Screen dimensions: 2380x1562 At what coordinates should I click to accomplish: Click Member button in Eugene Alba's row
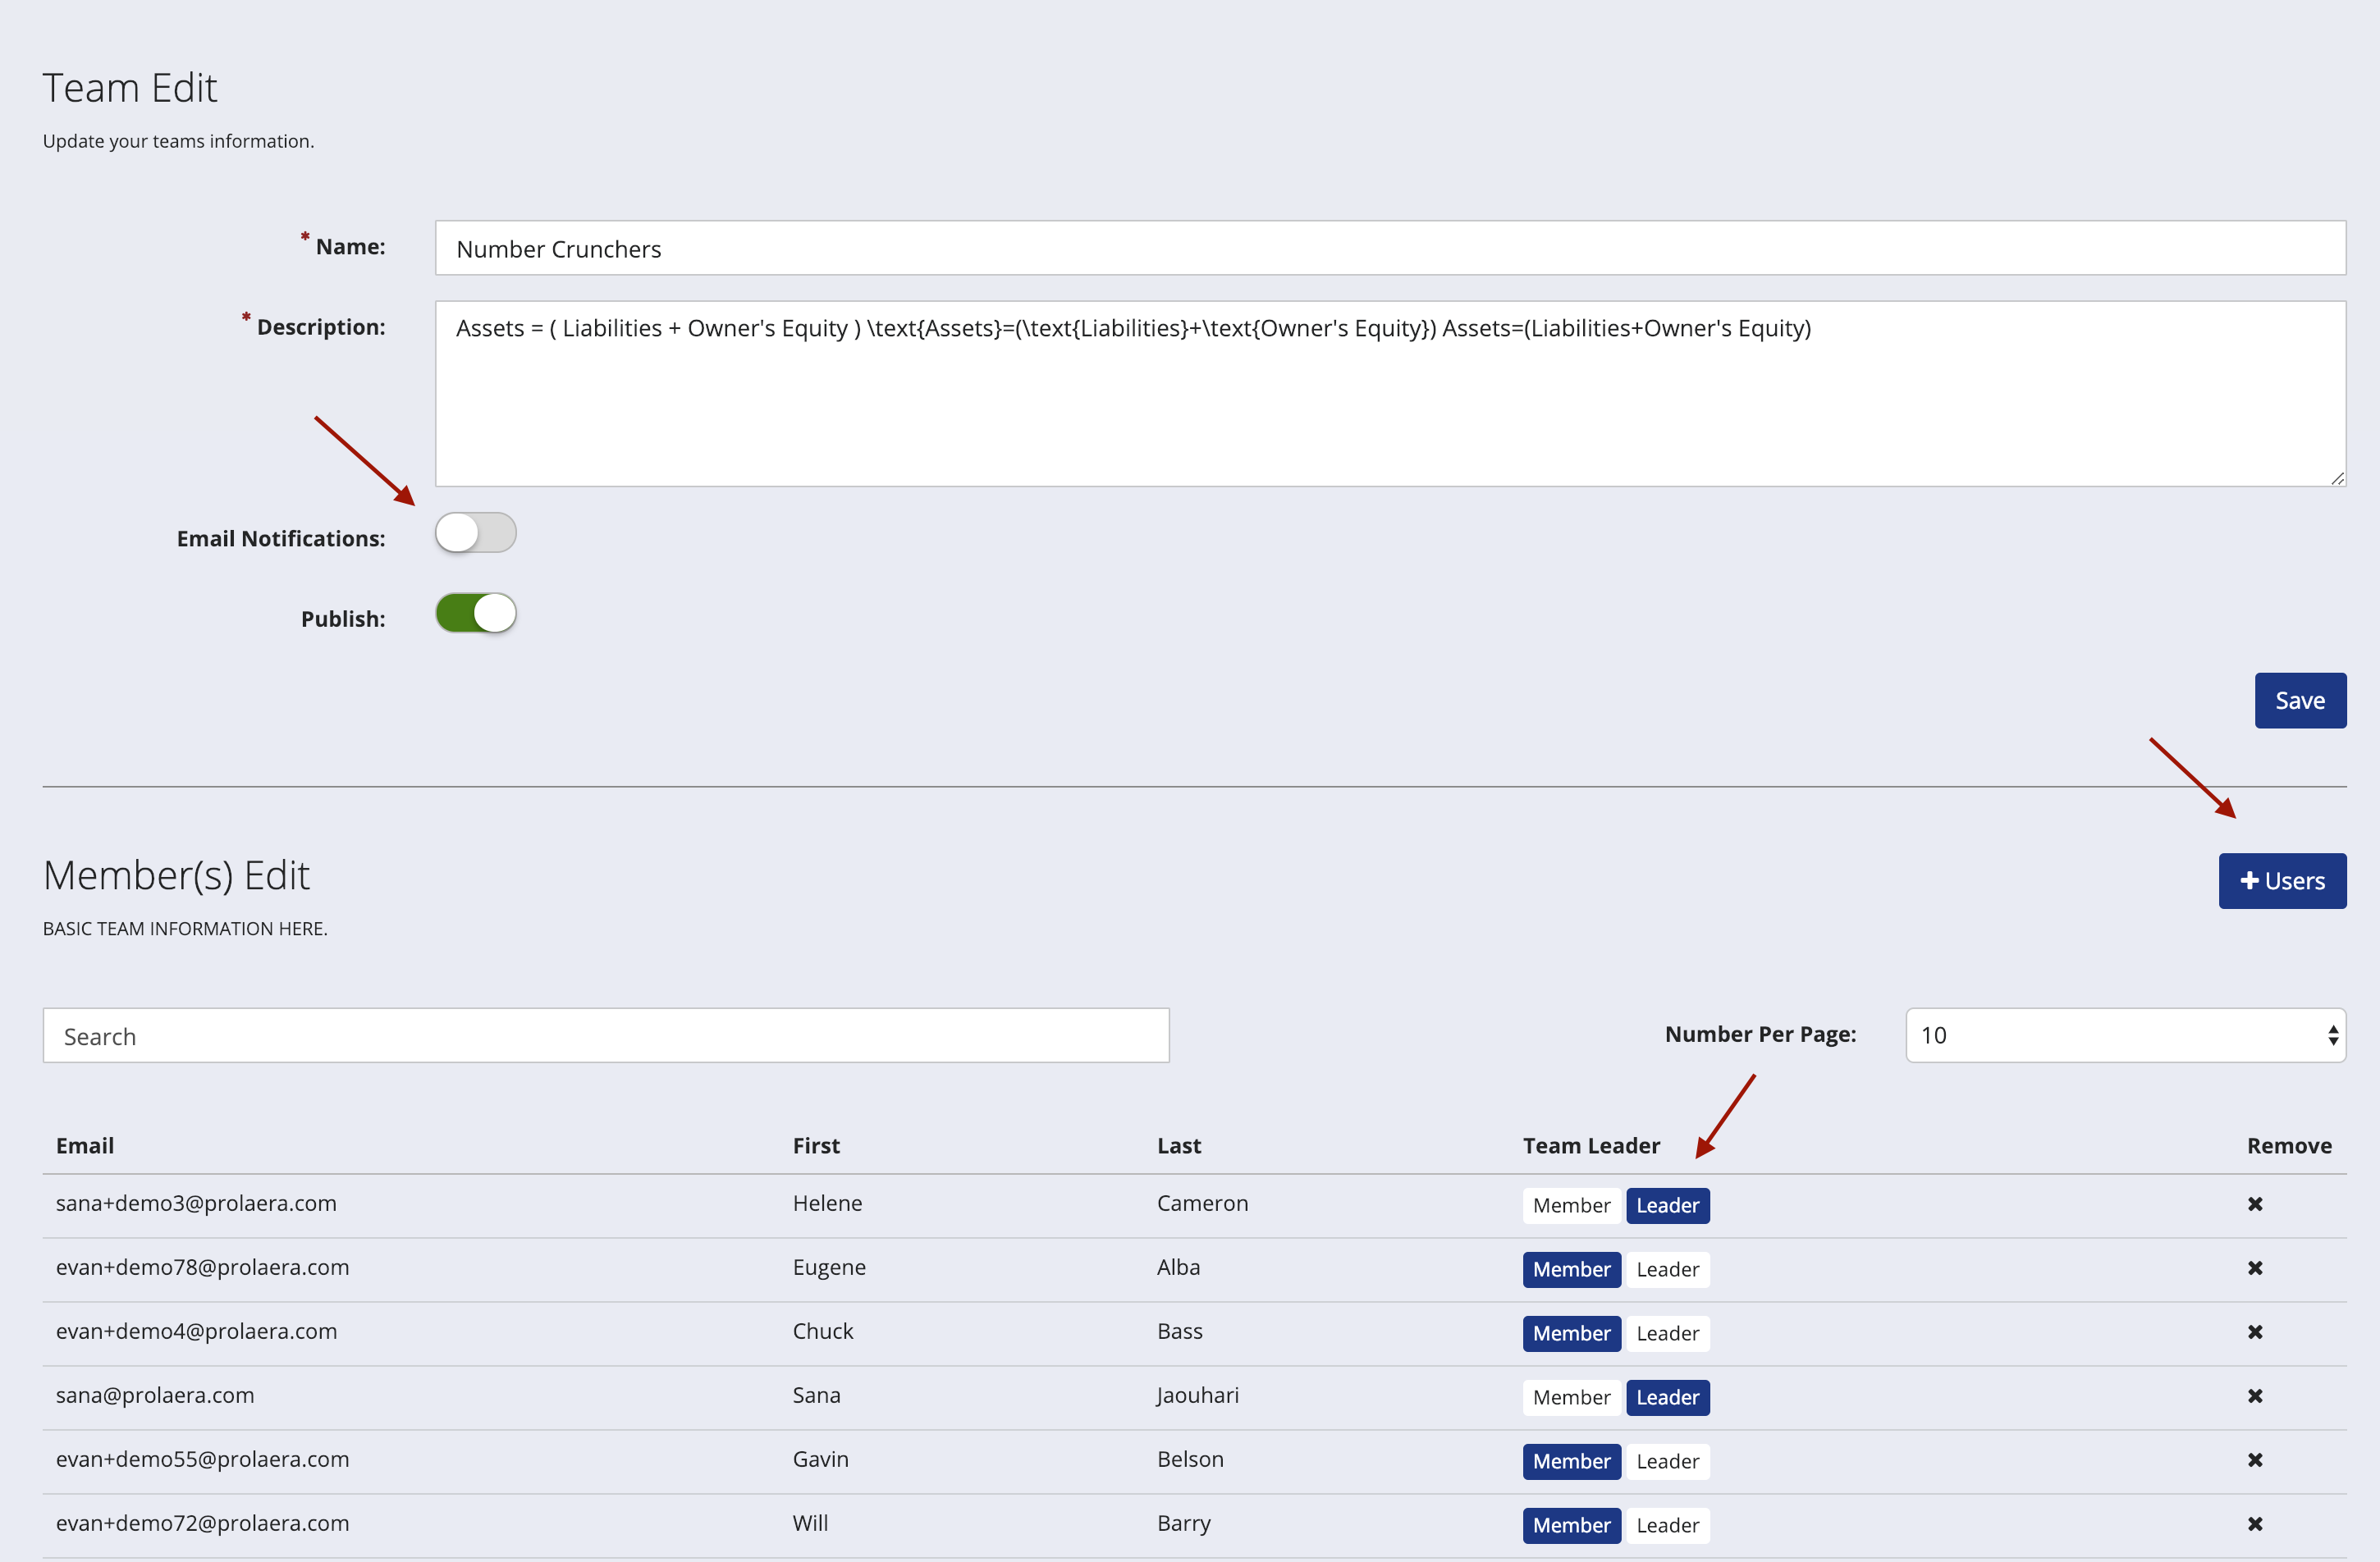click(1571, 1269)
